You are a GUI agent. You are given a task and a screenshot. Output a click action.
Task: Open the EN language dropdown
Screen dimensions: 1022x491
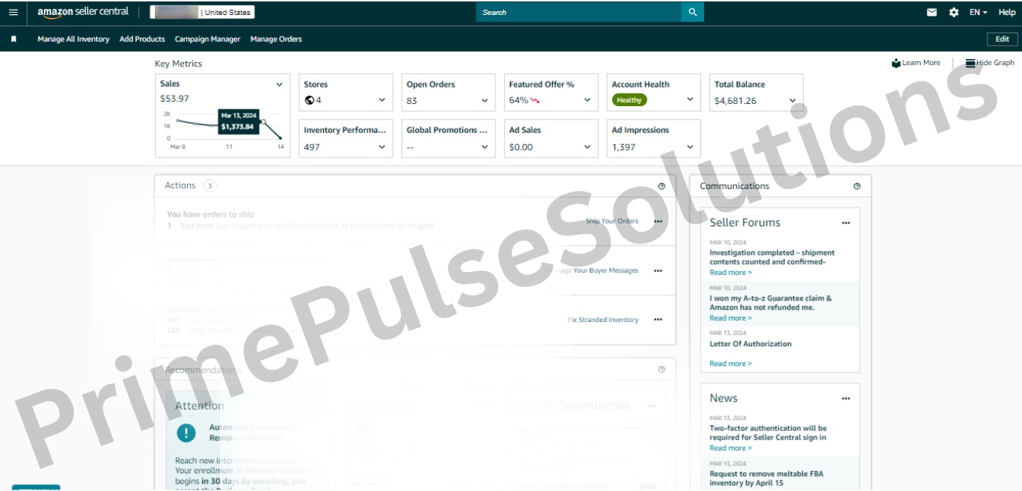(979, 12)
